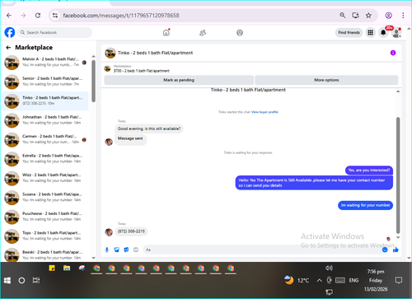Click the 'Im waiting for your number' message
The height and width of the screenshot is (299, 412).
click(x=365, y=205)
